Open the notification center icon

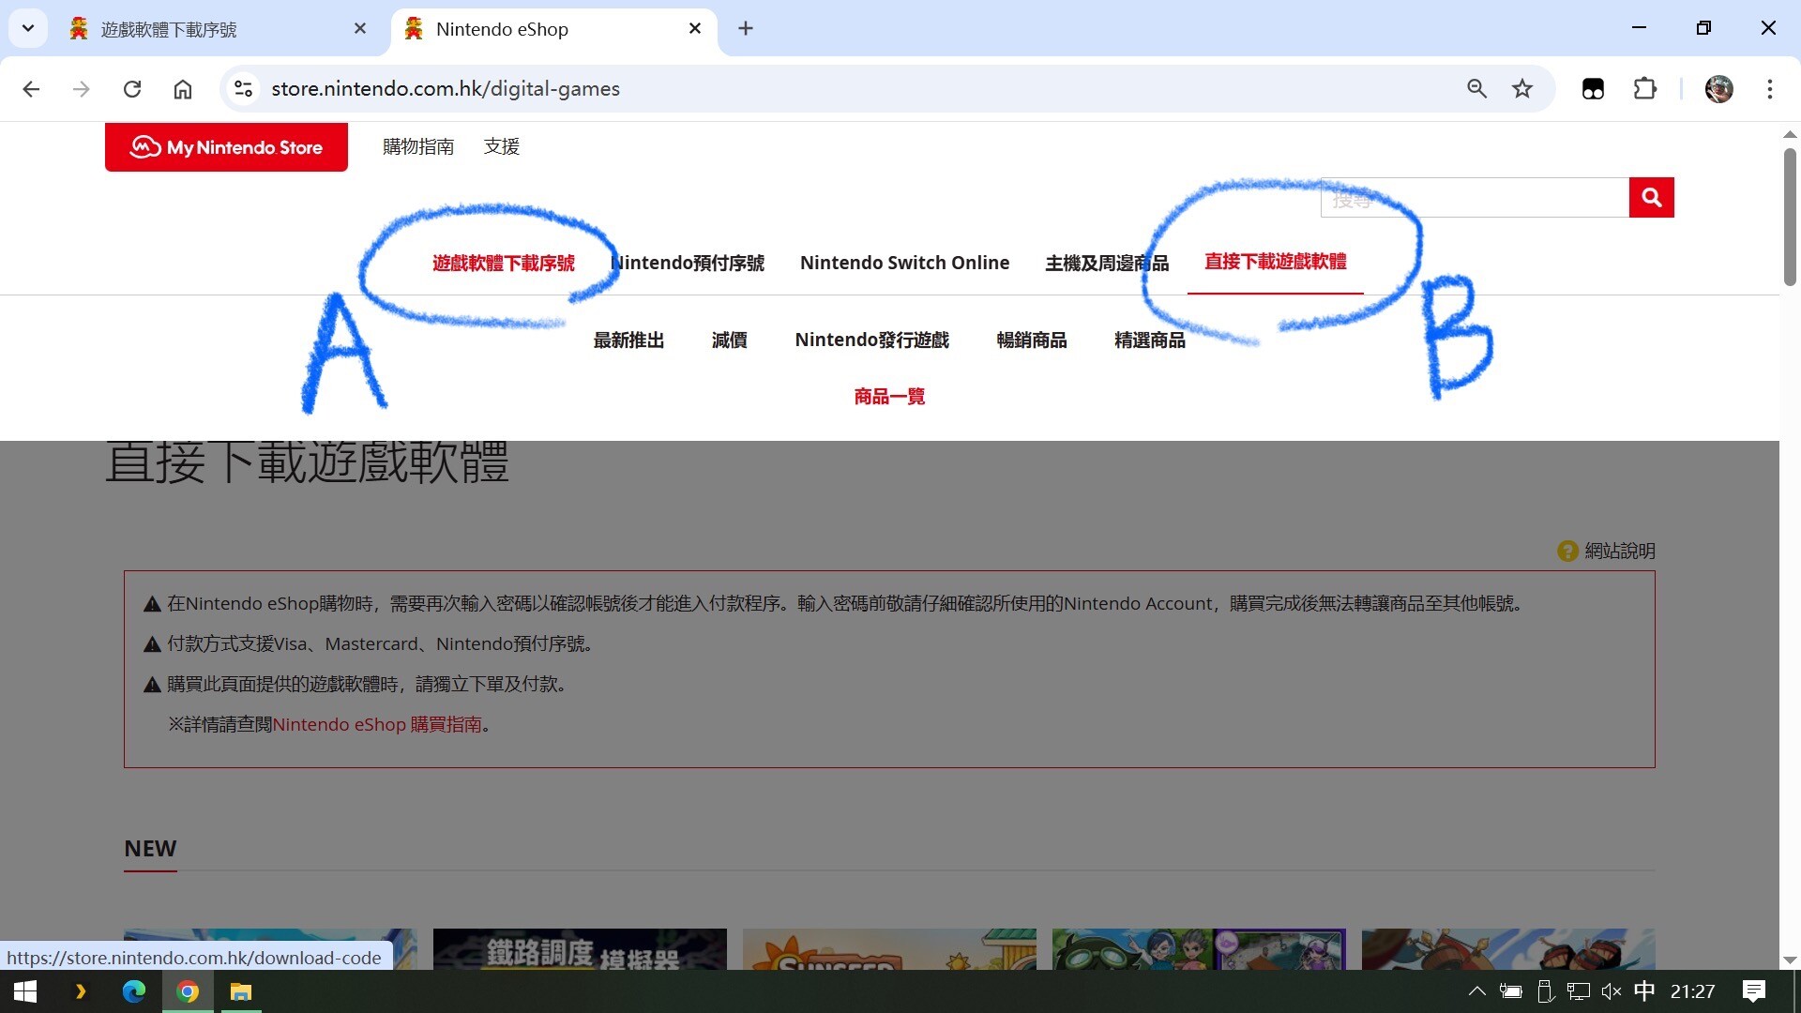tap(1753, 991)
